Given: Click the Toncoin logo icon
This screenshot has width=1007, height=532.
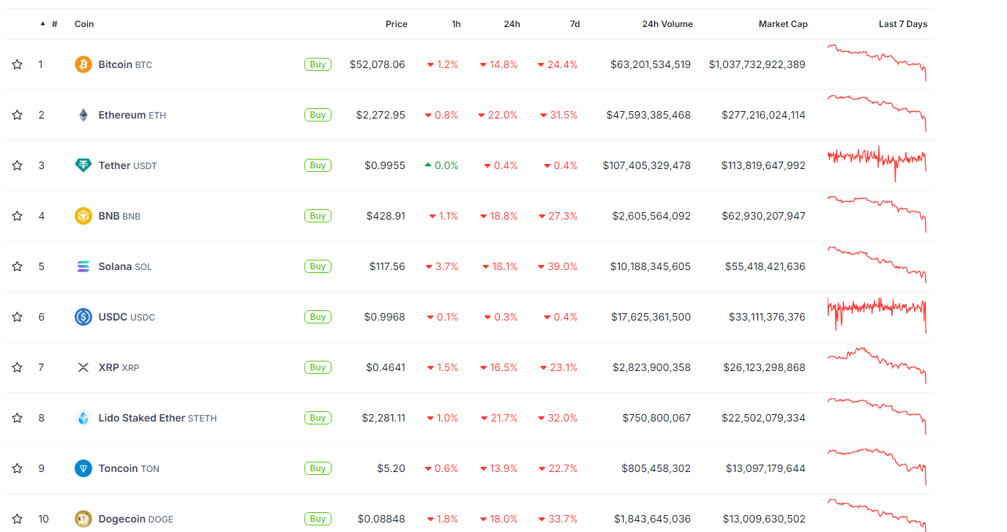Looking at the screenshot, I should (83, 468).
